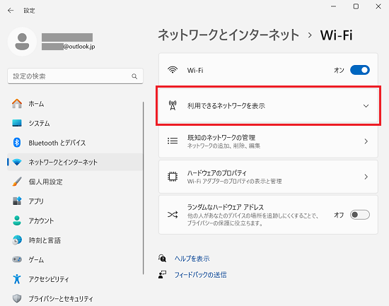
Task: Turn off the Wi-Fi toggle switch
Action: [360, 70]
